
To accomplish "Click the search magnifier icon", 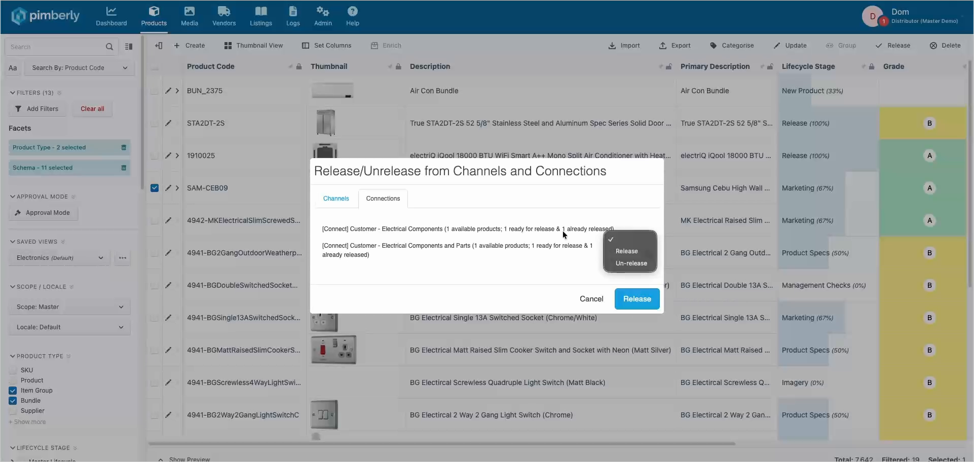I will tap(109, 47).
